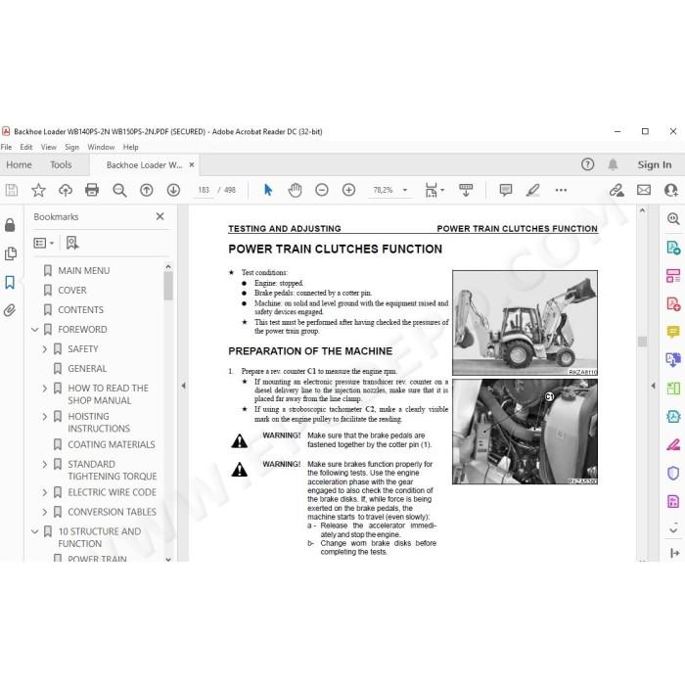Close the Backhoe Loader document tab

(x=192, y=164)
